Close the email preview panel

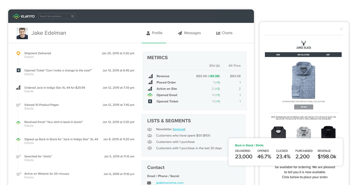[x=341, y=29]
